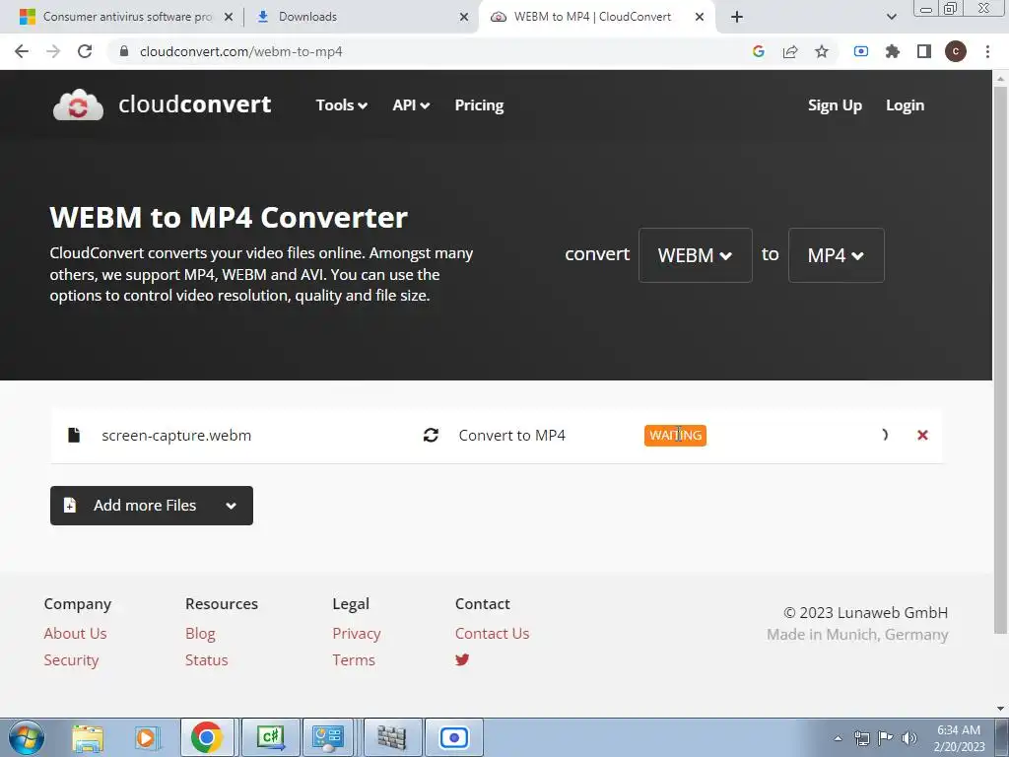1009x757 pixels.
Task: Close the Consumer antivirus tab
Action: [x=229, y=17]
